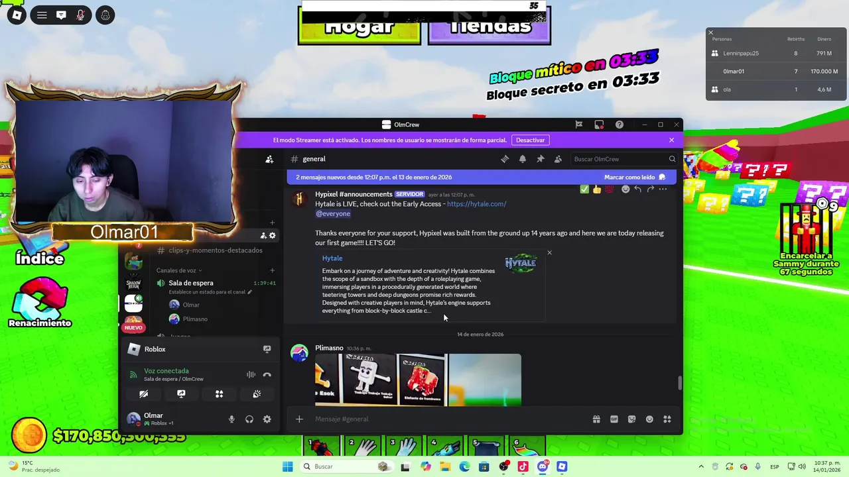Open the hytale.com link
This screenshot has width=849, height=477.
click(x=476, y=204)
